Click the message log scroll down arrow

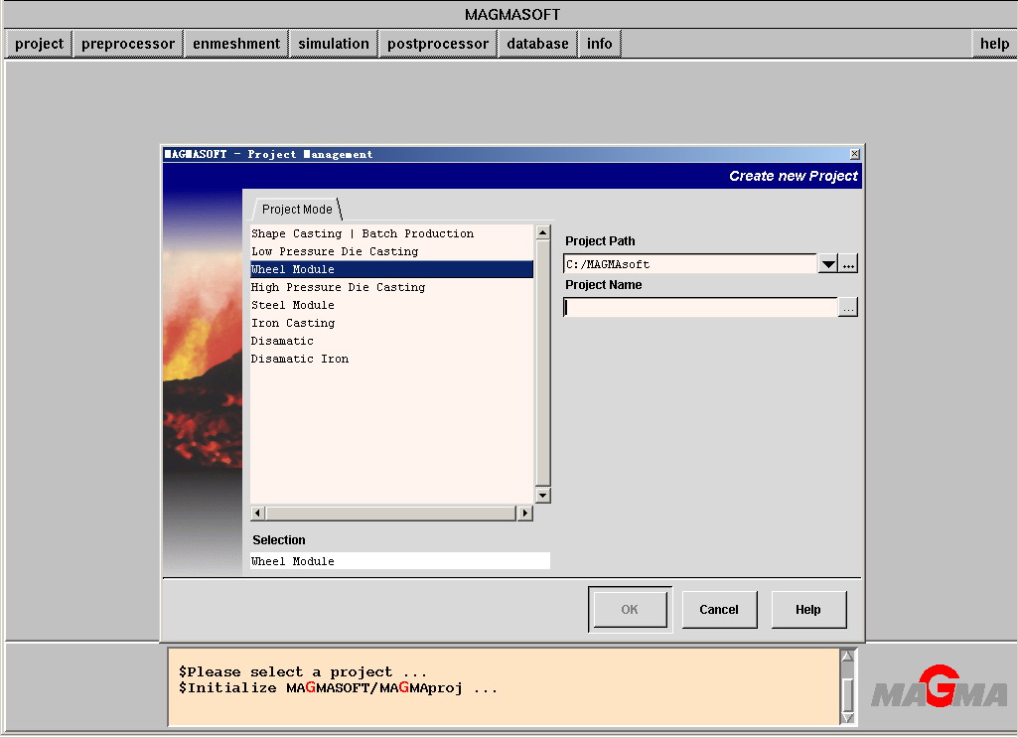tap(847, 717)
